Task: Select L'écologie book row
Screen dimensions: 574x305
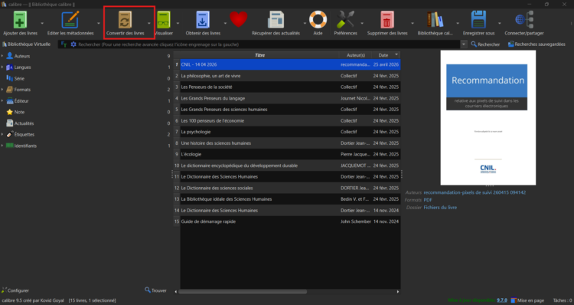Action: coord(290,154)
